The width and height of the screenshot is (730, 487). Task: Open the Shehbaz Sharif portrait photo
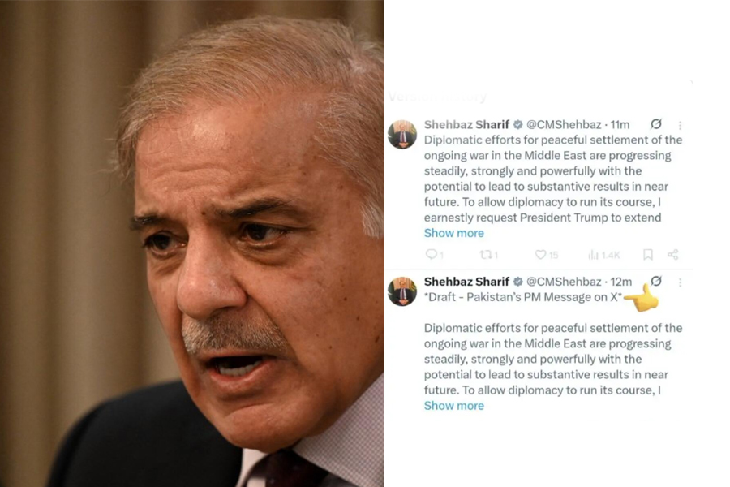coord(191,243)
